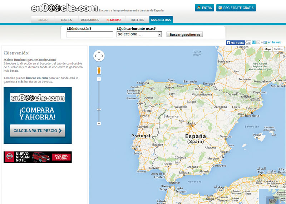The width and height of the screenshot is (286, 204).
Task: Click the '¿Cómo funciona gas.enCooche.com?' text
Action: point(30,60)
